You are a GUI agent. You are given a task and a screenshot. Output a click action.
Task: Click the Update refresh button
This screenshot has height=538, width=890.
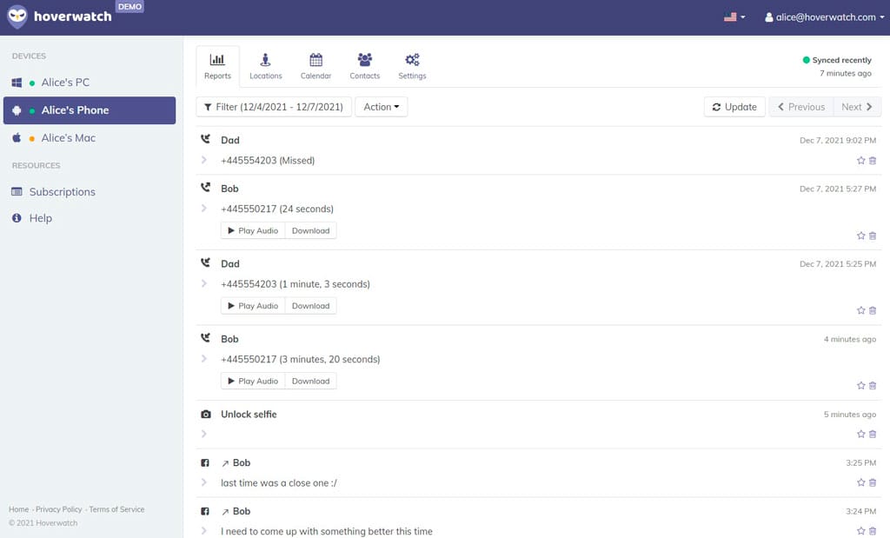(734, 107)
